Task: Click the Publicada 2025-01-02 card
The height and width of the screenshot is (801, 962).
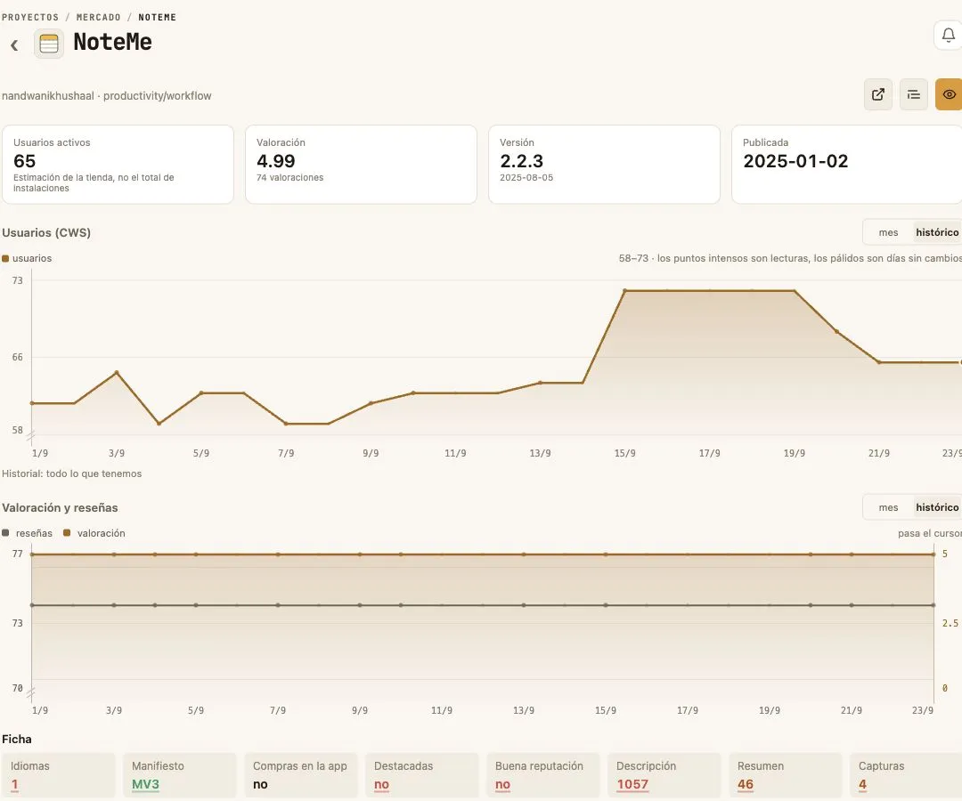Action: (847, 165)
